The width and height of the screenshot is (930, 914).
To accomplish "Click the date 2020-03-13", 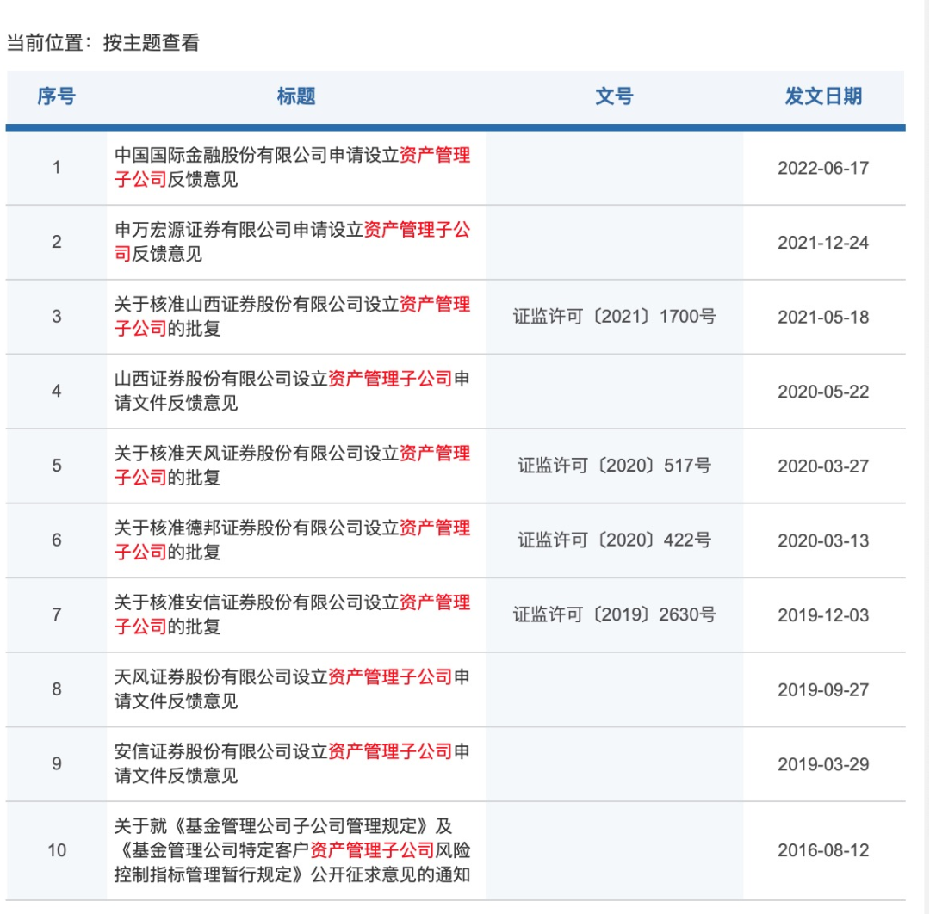I will [x=823, y=540].
